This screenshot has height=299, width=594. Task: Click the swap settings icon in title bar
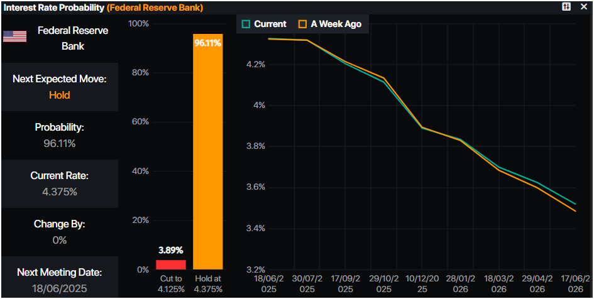(566, 6)
